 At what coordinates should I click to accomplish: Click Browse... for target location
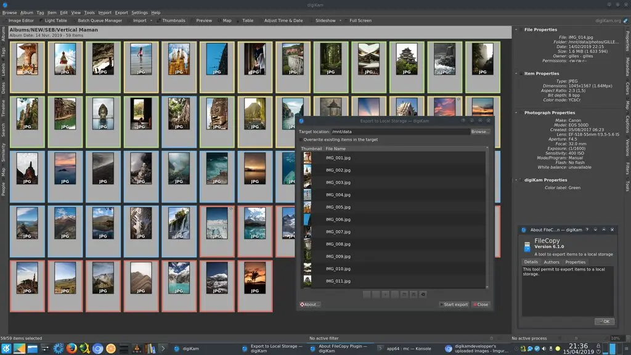480,132
